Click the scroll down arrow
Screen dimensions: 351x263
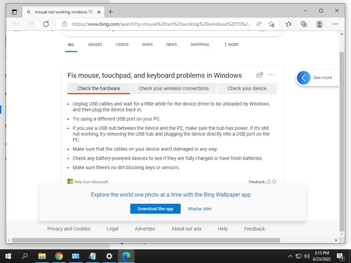click(342, 234)
